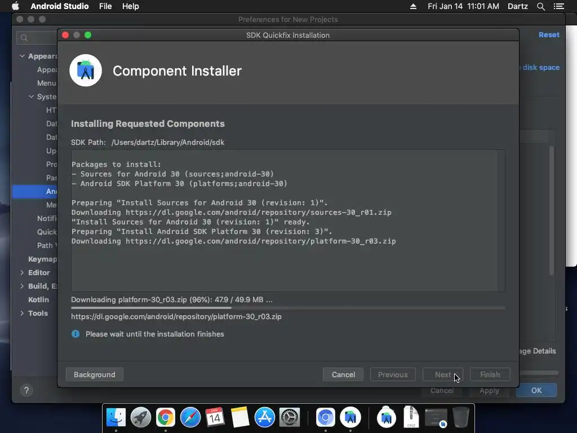The height and width of the screenshot is (433, 577).
Task: Open the Android Studio disk image in dock
Action: [x=387, y=418]
